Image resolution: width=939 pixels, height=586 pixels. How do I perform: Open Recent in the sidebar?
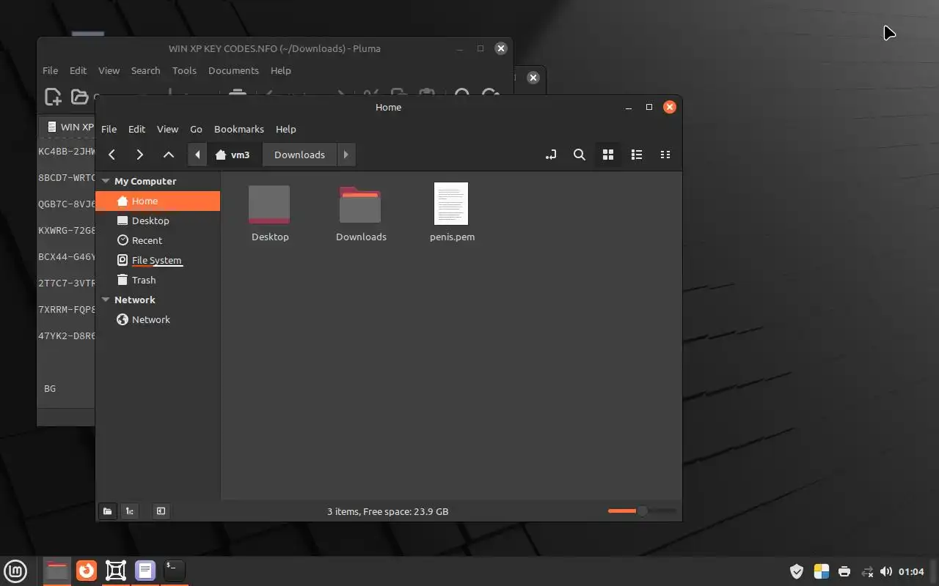(x=158, y=240)
